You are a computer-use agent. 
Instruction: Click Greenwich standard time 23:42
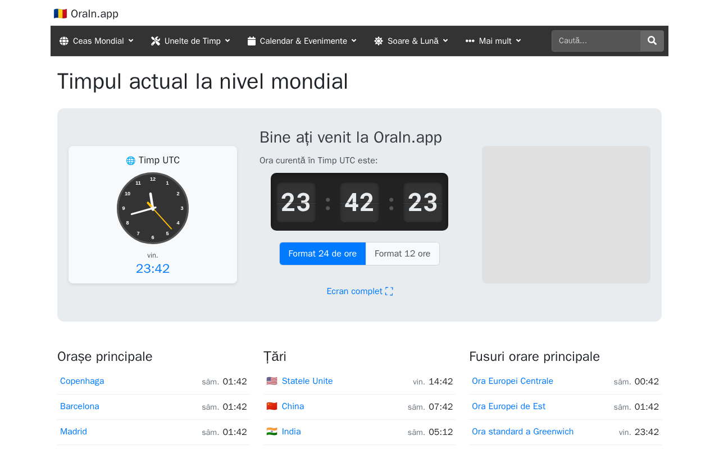pos(647,432)
